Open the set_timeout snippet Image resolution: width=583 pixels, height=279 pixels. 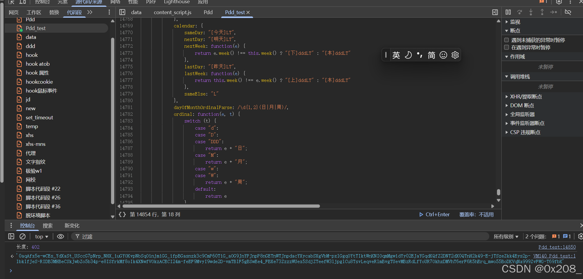point(39,118)
